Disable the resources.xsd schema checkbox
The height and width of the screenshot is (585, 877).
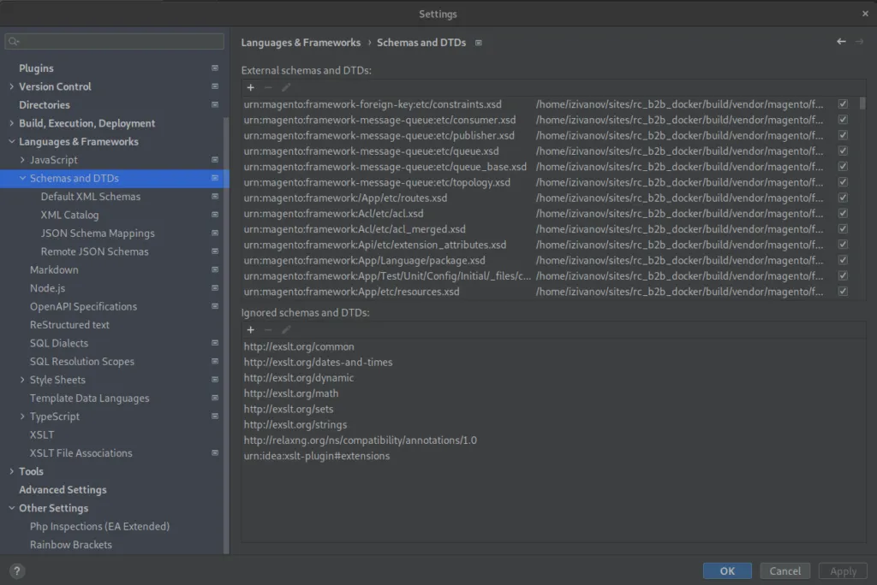pyautogui.click(x=843, y=292)
